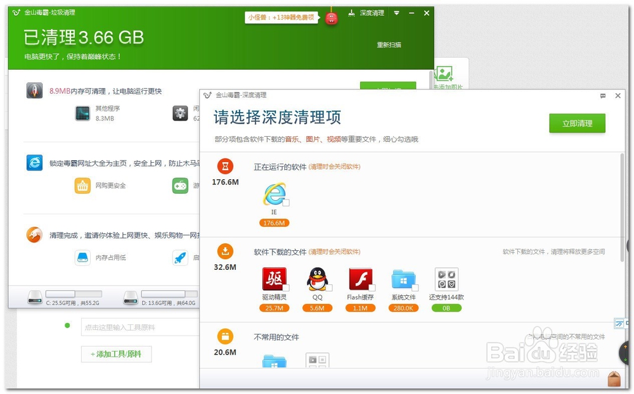Enable the QQ cleanup checkbox

[x=330, y=287]
